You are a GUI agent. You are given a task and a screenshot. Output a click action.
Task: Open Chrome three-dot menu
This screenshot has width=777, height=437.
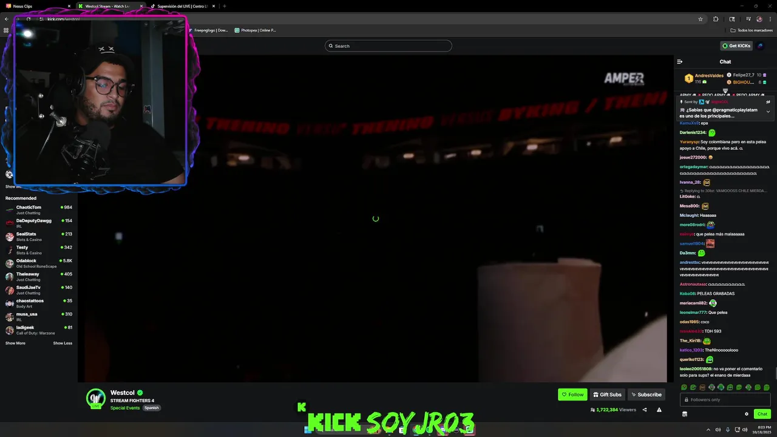point(769,19)
